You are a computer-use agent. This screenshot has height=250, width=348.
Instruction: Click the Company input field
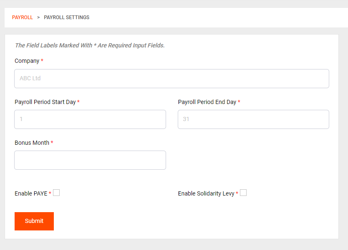tap(171, 78)
